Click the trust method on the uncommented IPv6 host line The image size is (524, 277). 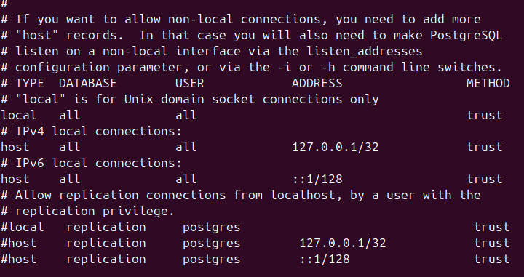(485, 180)
